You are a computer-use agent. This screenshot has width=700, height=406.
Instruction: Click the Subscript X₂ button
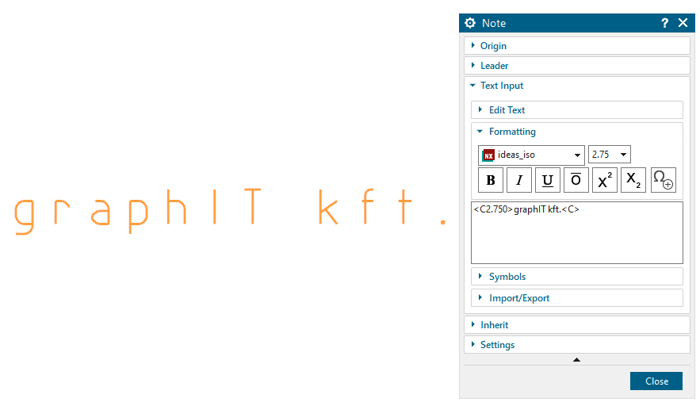633,181
